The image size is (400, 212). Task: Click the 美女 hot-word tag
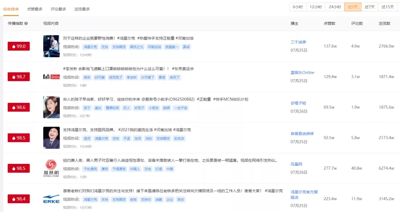click(x=98, y=108)
